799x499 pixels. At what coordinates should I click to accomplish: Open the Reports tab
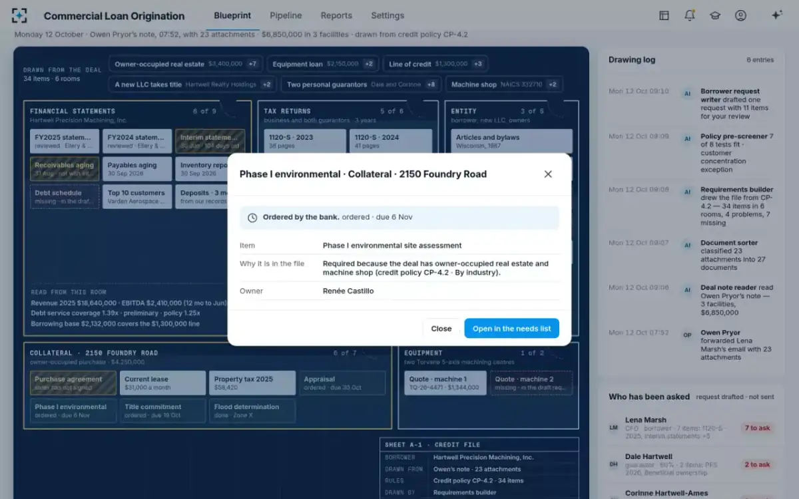(336, 15)
